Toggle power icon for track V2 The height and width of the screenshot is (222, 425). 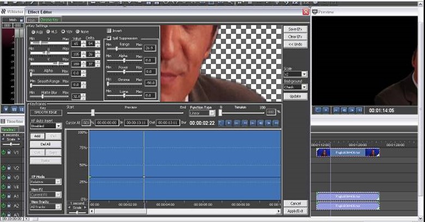point(3,168)
